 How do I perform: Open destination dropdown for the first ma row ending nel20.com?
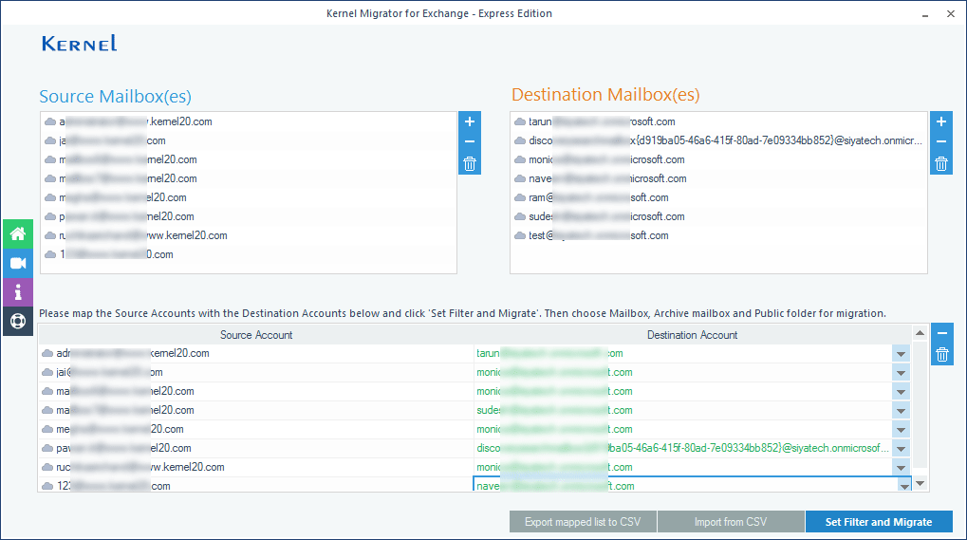pos(901,392)
